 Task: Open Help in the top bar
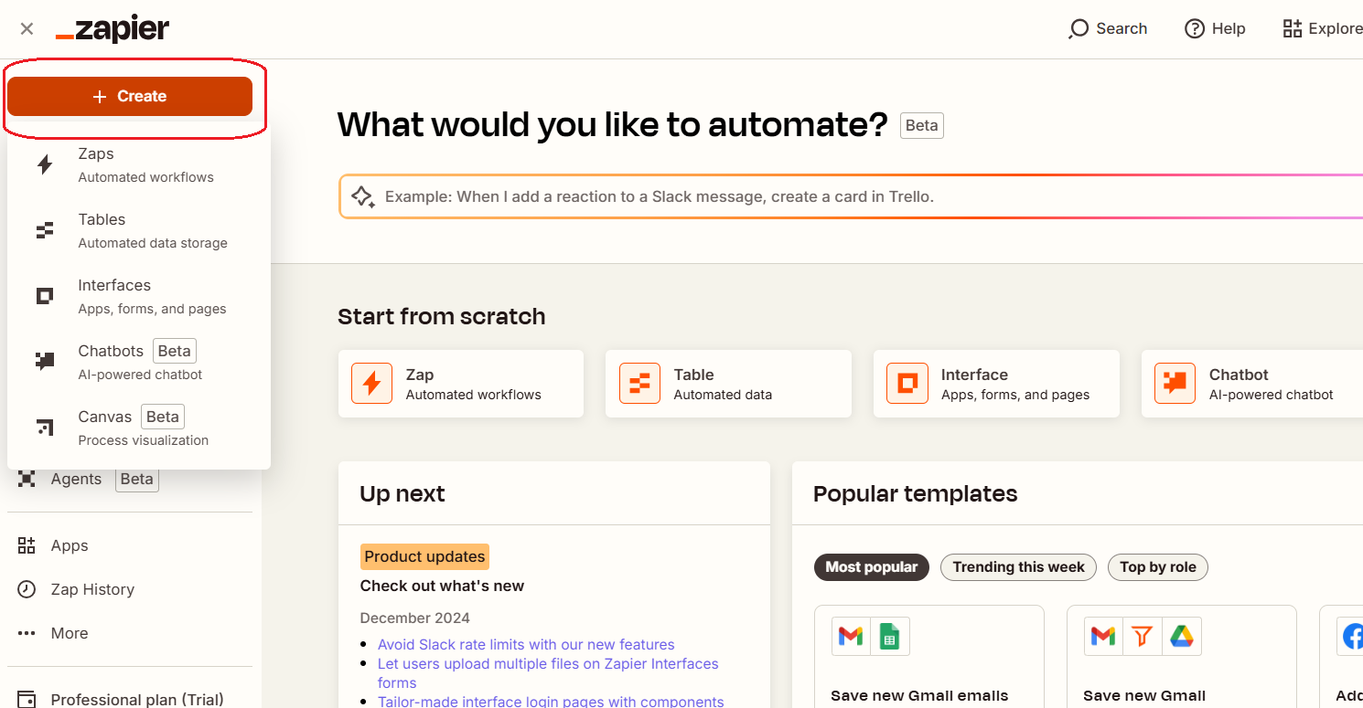click(x=1215, y=28)
